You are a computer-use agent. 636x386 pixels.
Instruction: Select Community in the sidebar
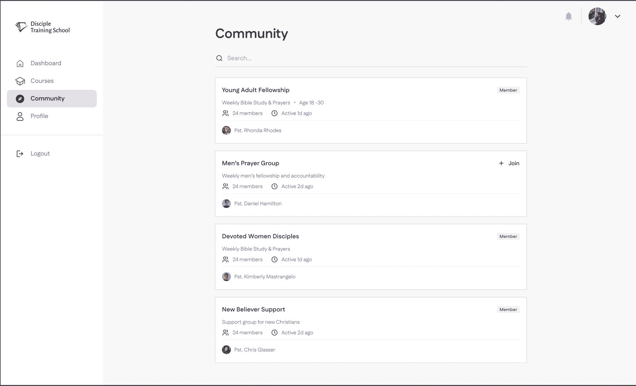coord(52,99)
